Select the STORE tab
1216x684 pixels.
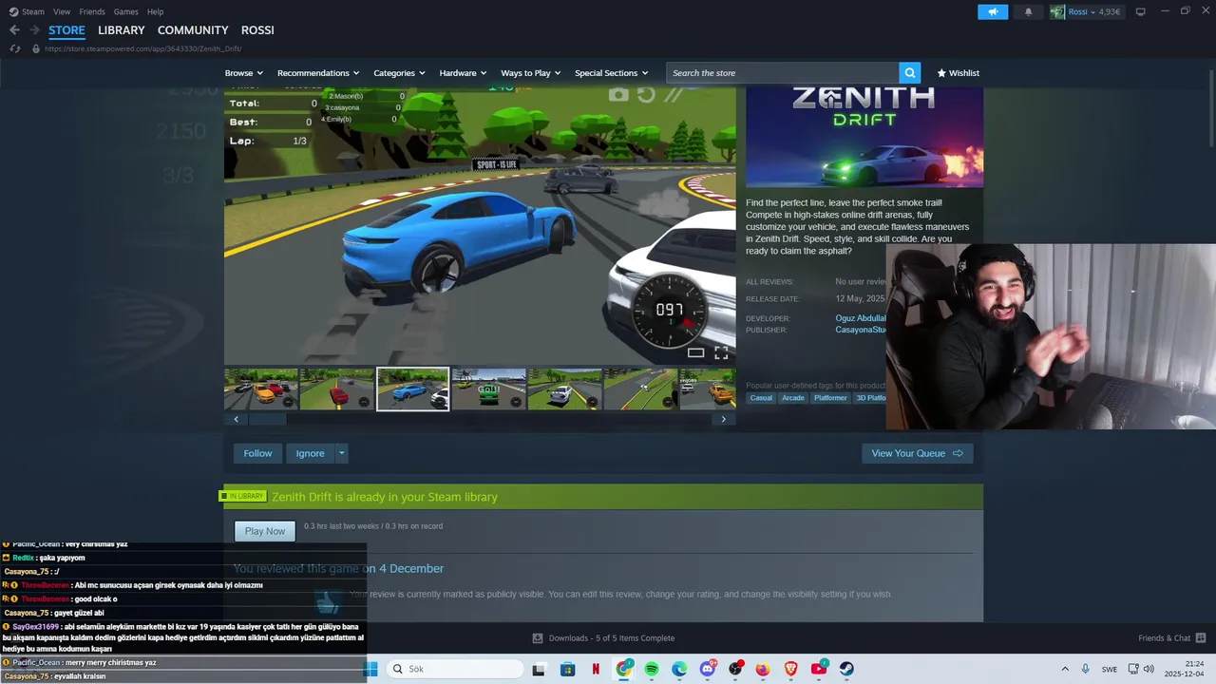tap(66, 30)
